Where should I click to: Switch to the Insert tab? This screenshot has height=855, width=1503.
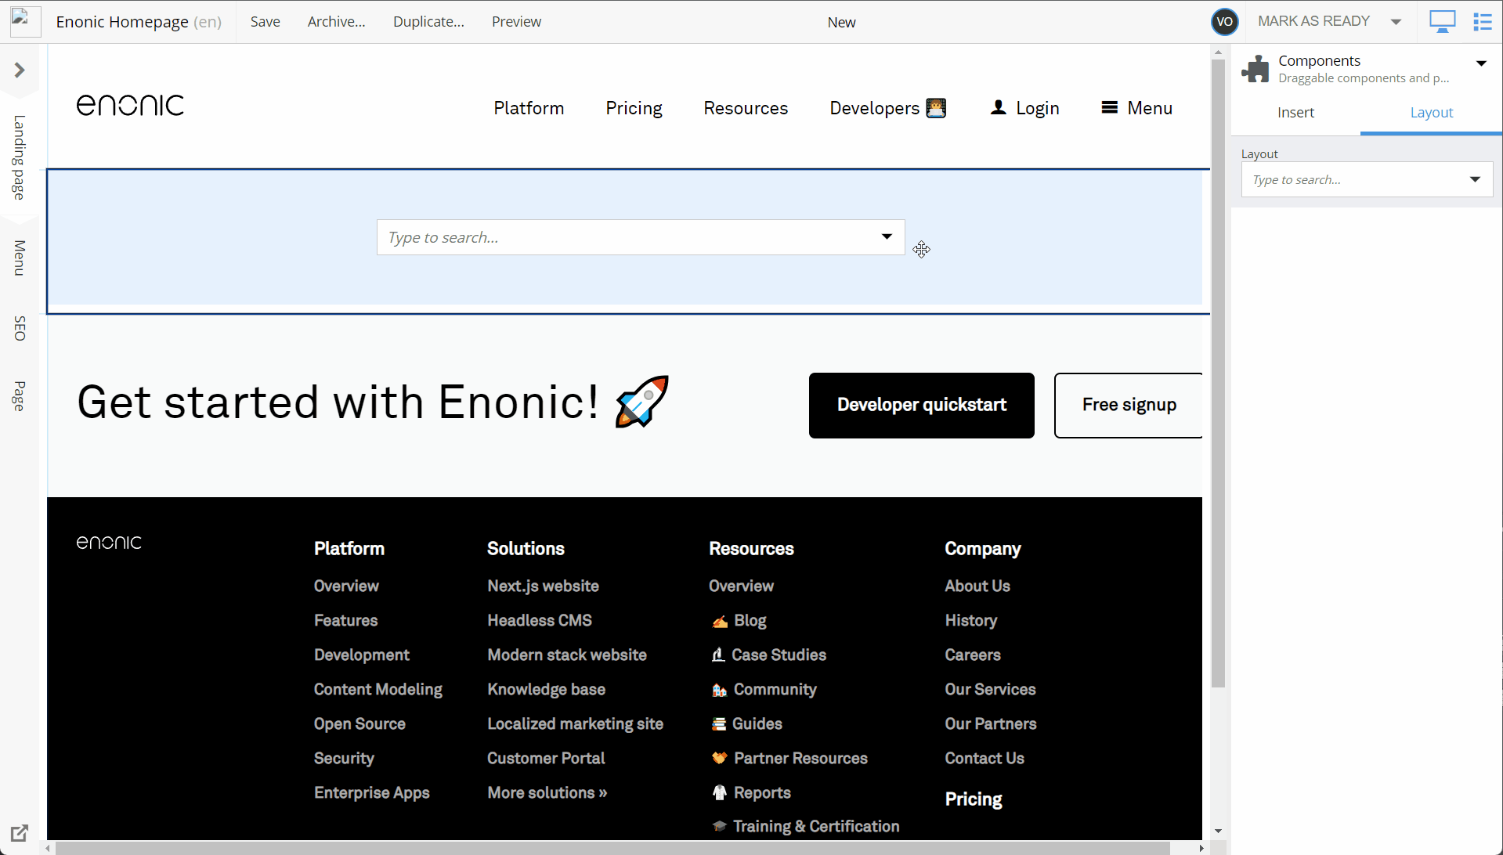pyautogui.click(x=1295, y=113)
